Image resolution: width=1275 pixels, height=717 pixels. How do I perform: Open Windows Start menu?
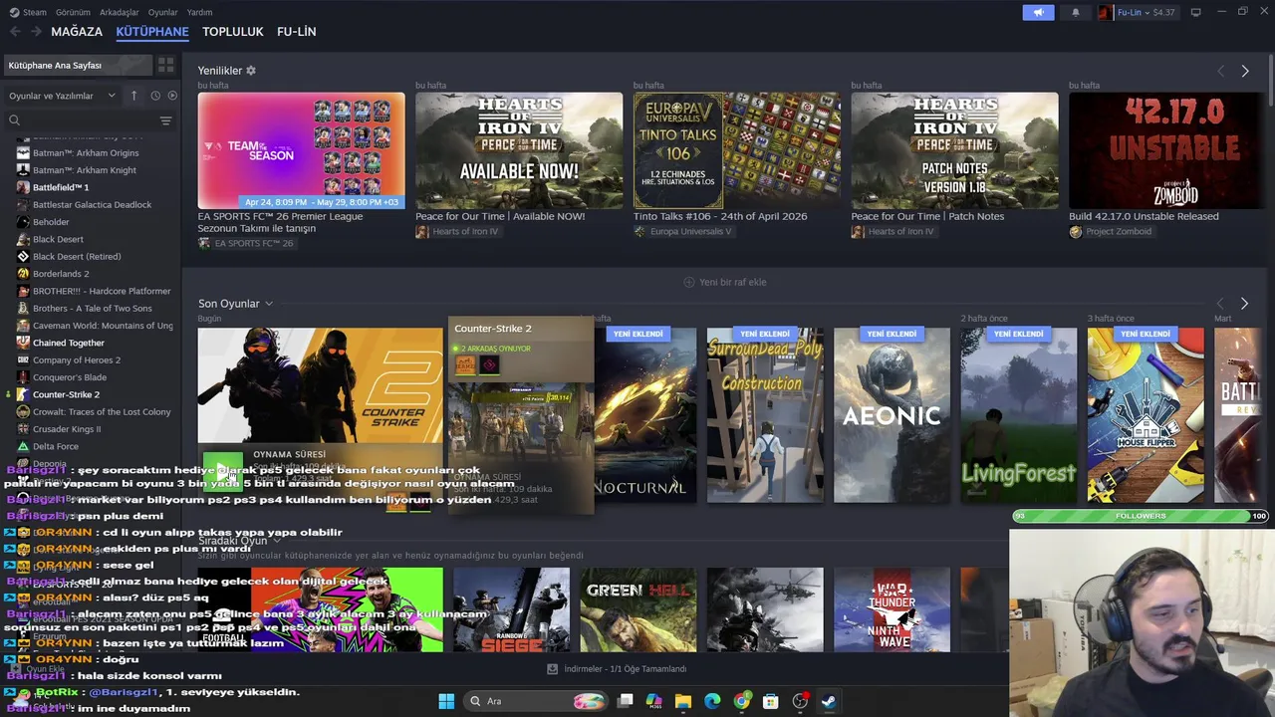[x=446, y=701]
